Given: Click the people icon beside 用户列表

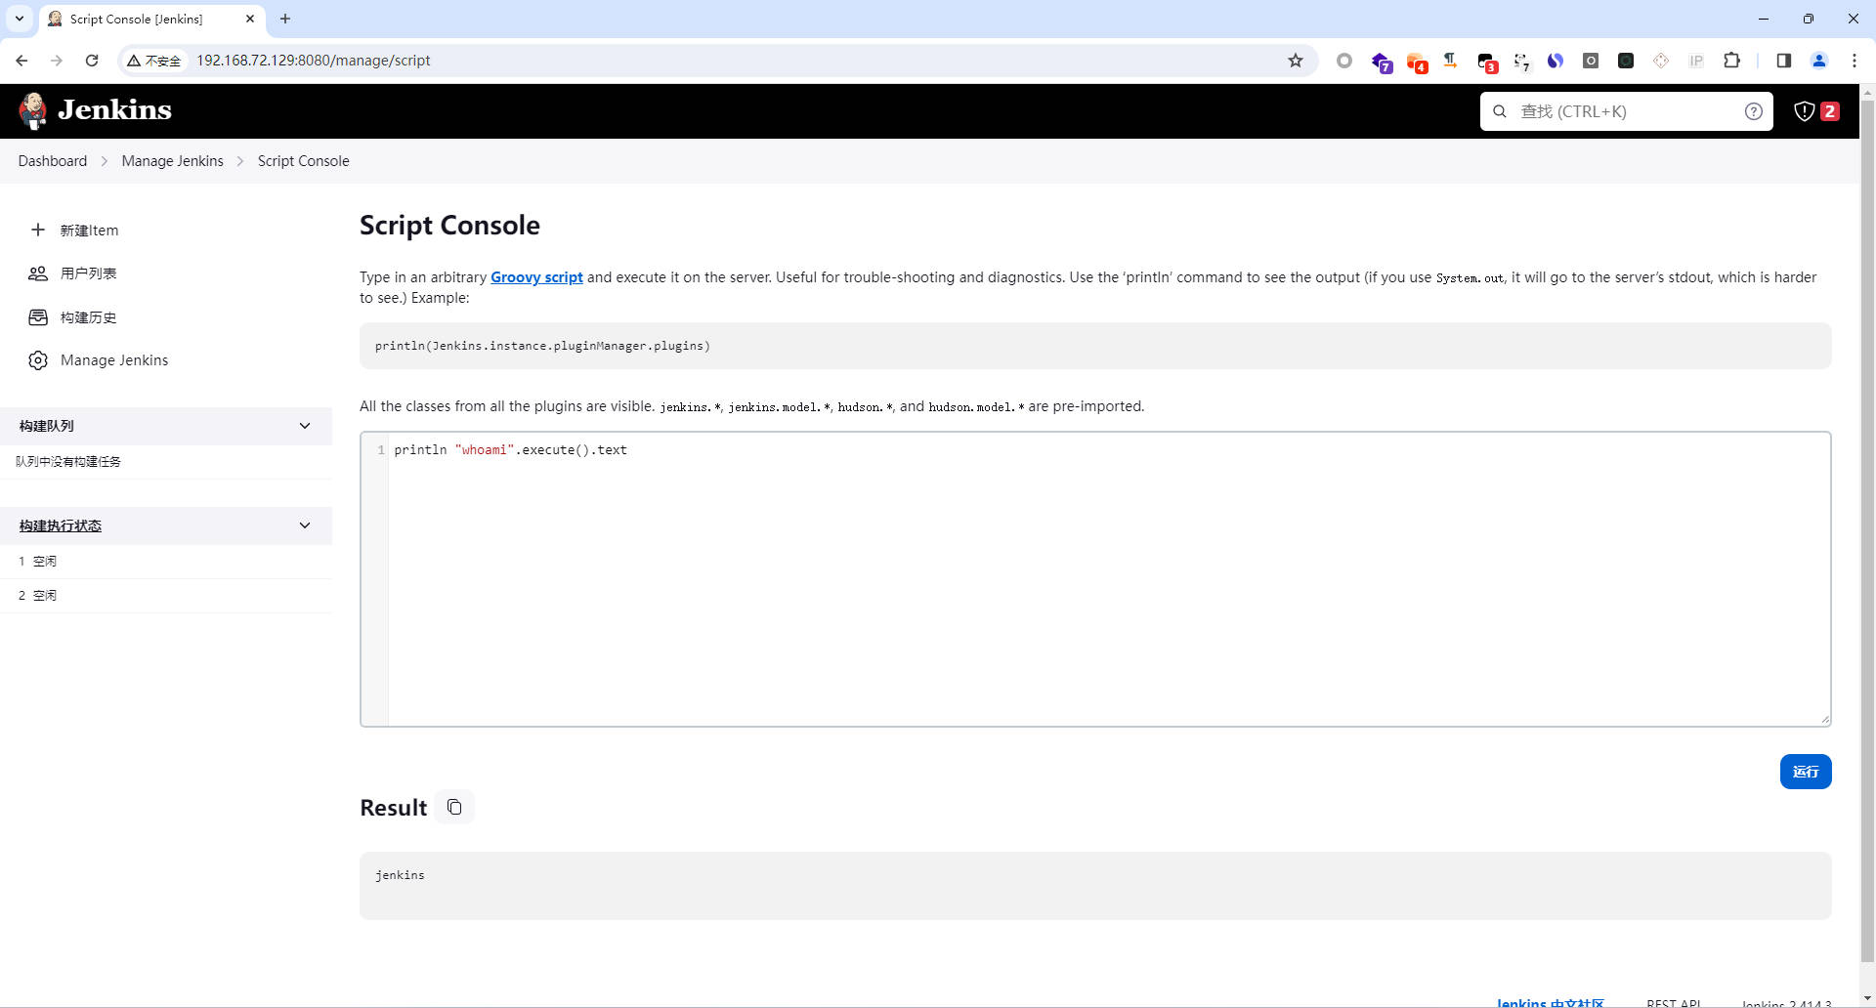Looking at the screenshot, I should 38,273.
